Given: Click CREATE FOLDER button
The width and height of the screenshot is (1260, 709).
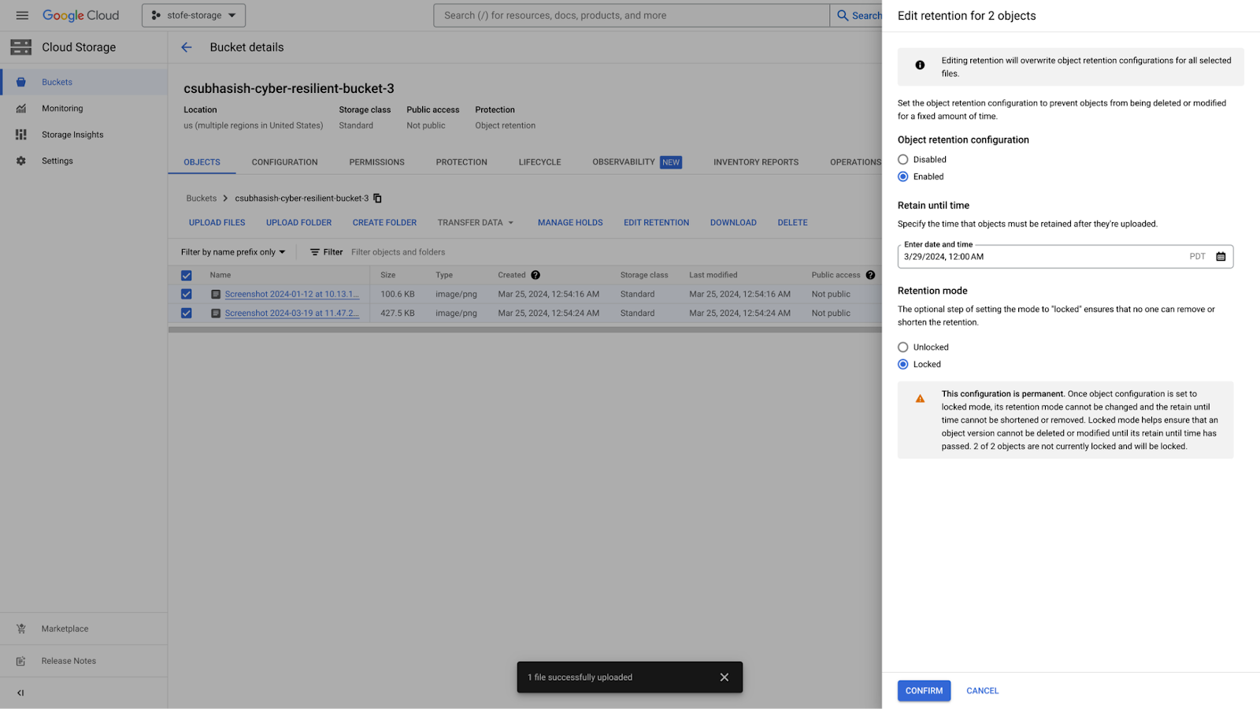Looking at the screenshot, I should point(384,223).
